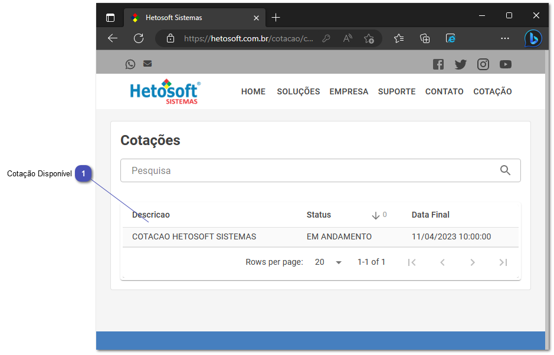Viewport: 554px width, 355px height.
Task: Open the Rows per page dropdown
Action: pos(327,262)
